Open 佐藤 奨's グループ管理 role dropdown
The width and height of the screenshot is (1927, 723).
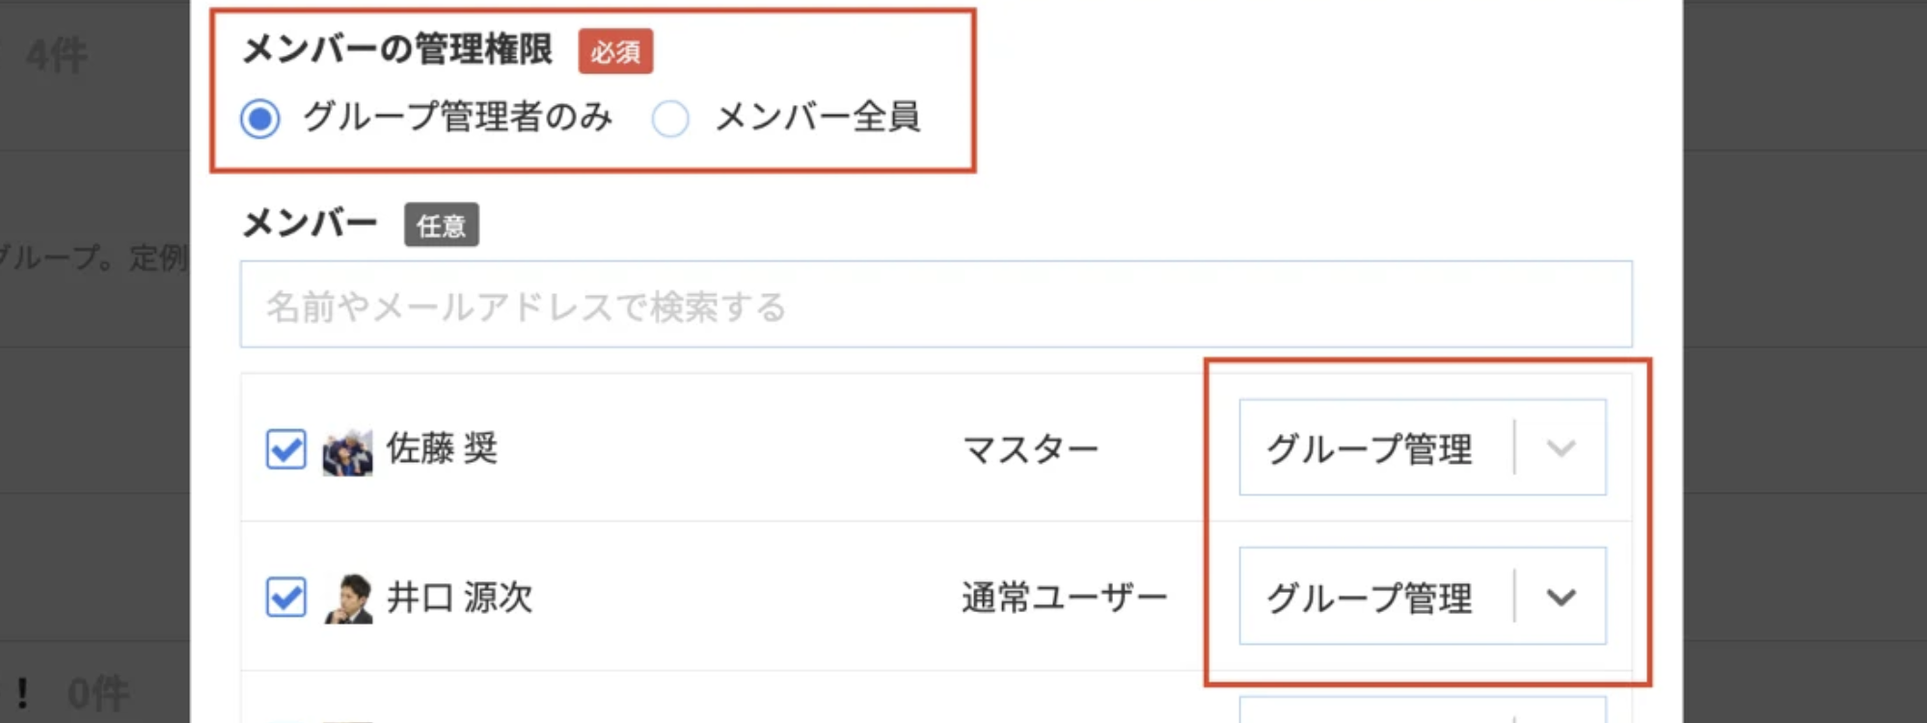click(x=1423, y=447)
